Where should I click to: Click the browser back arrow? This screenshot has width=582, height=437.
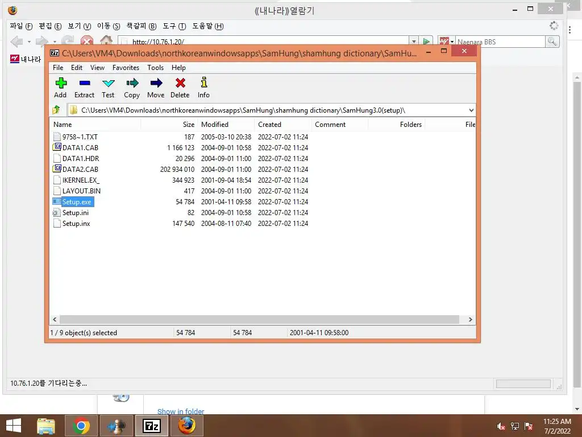pyautogui.click(x=16, y=41)
